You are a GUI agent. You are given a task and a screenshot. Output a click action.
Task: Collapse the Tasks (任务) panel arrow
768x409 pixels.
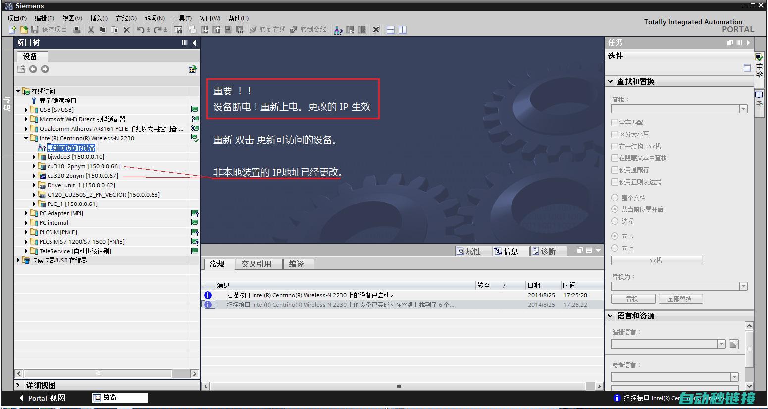748,43
